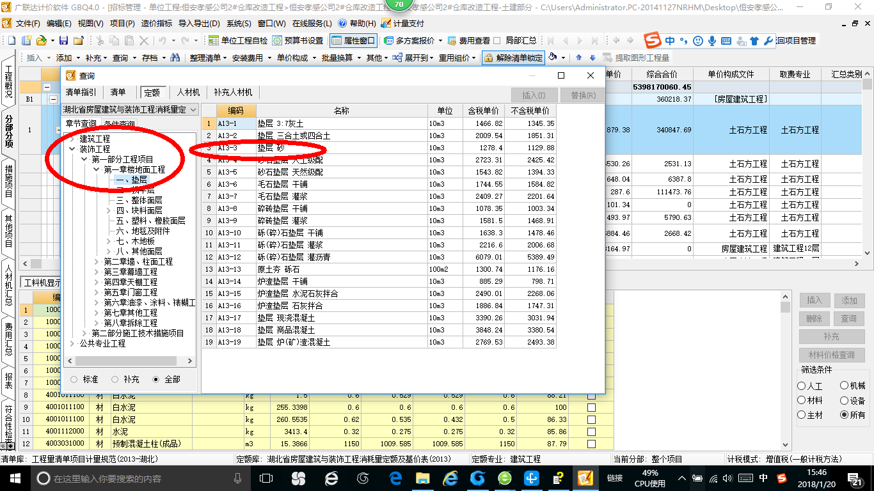Click the Windows taskbar search box

coord(140,478)
